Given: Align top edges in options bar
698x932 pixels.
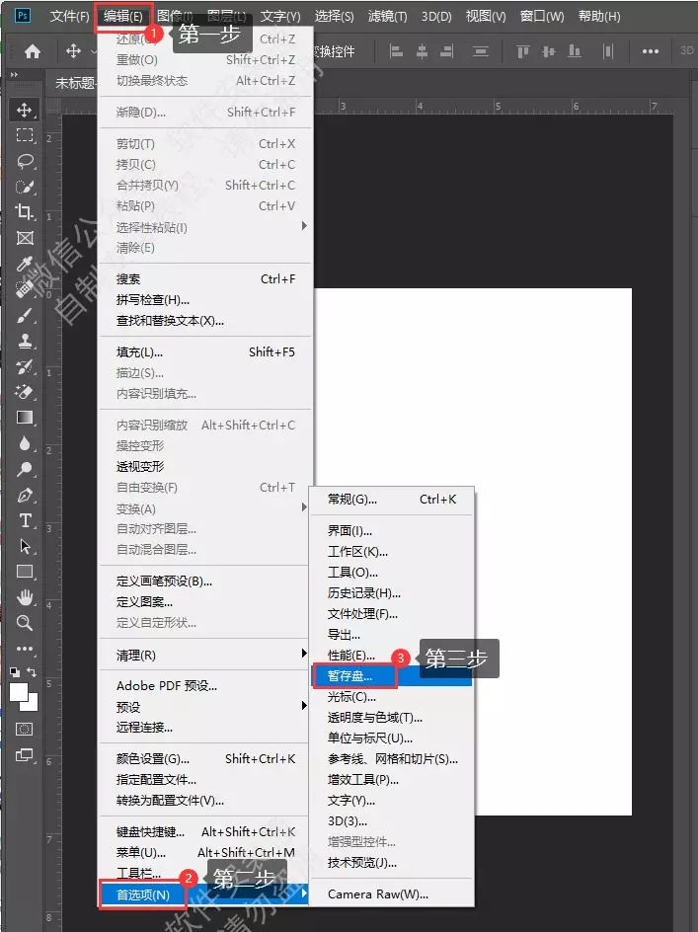Looking at the screenshot, I should click(x=523, y=51).
